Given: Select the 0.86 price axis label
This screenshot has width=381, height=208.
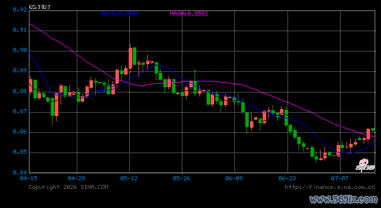Looking at the screenshot, I should (x=20, y=132).
